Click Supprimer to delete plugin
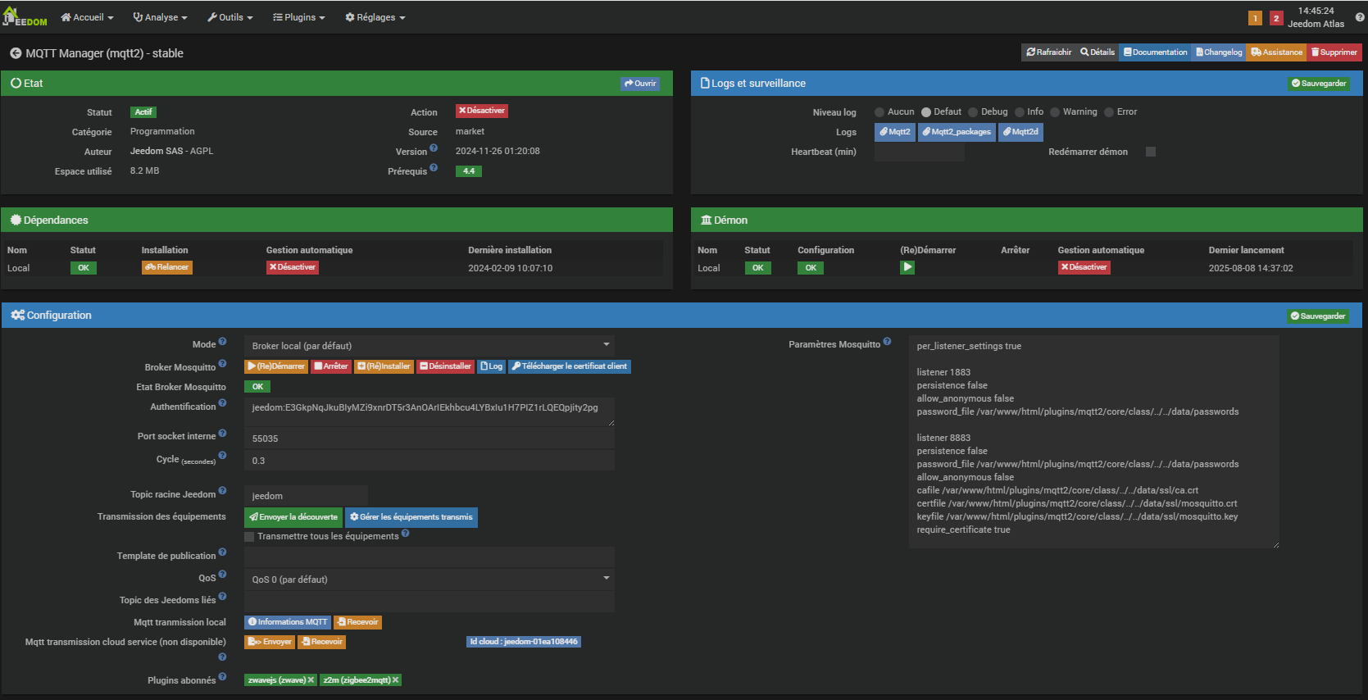1368x700 pixels. pyautogui.click(x=1334, y=52)
